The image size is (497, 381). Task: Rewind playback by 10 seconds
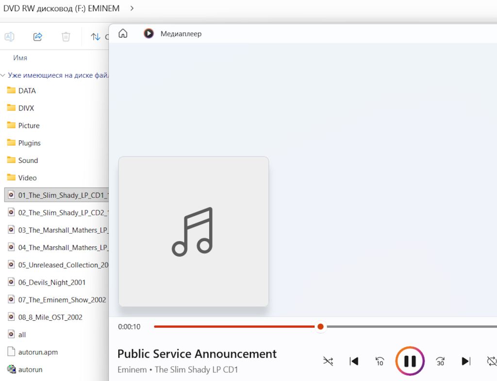coord(380,361)
